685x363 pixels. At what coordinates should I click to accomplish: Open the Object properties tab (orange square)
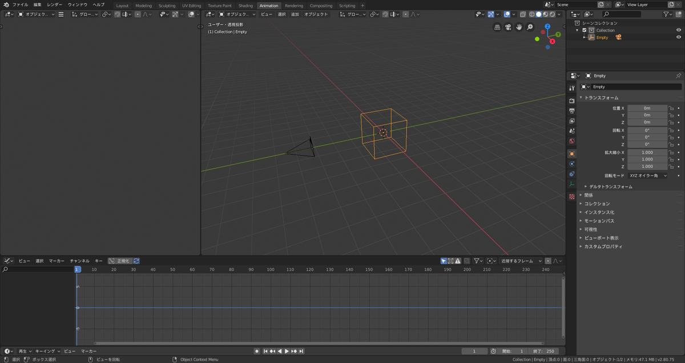pyautogui.click(x=571, y=154)
